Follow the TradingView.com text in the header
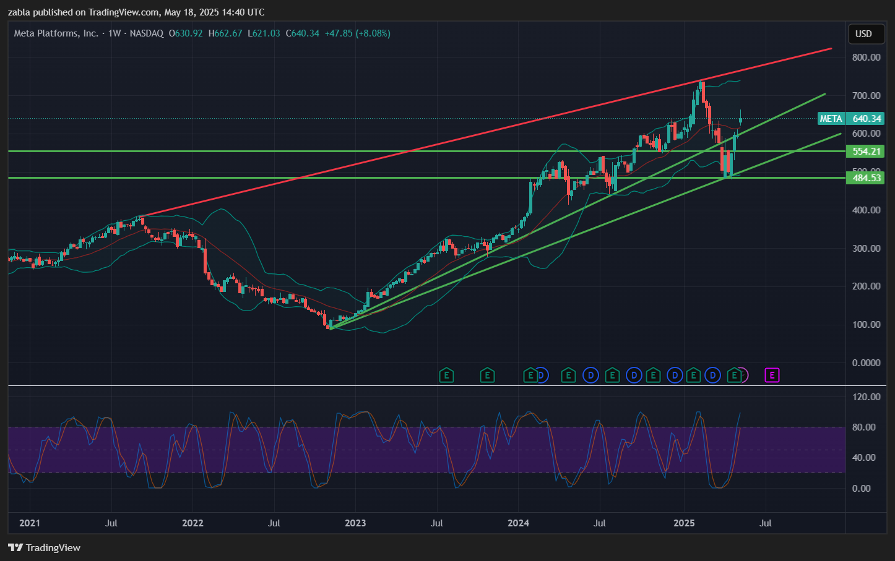The image size is (895, 561). (x=123, y=12)
